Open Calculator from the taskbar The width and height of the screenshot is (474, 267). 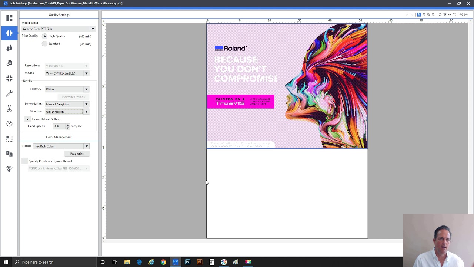(x=211, y=262)
